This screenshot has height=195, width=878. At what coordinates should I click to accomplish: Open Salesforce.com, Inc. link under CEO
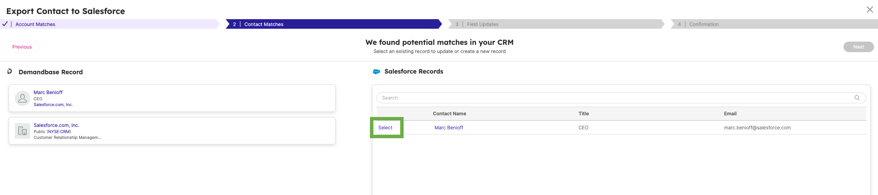point(53,105)
